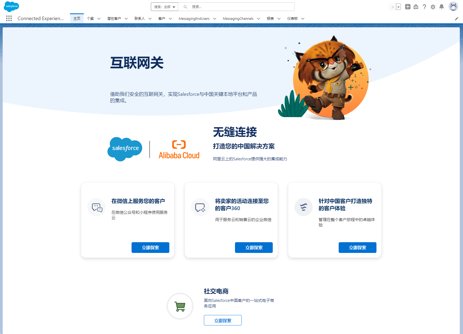
Task: Switch to the 主页 tab
Action: 77,18
